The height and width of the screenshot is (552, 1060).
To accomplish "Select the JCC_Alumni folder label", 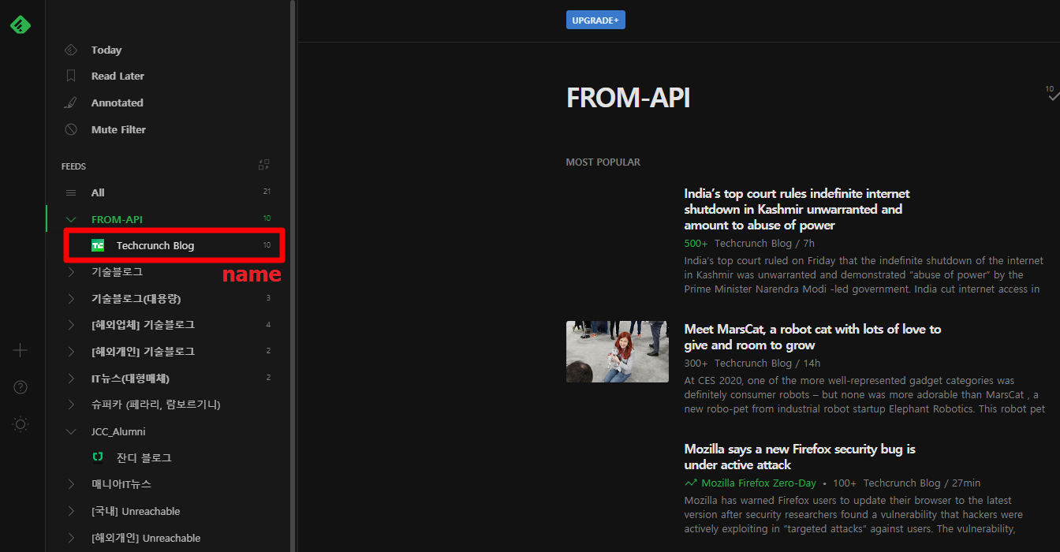I will coord(118,431).
